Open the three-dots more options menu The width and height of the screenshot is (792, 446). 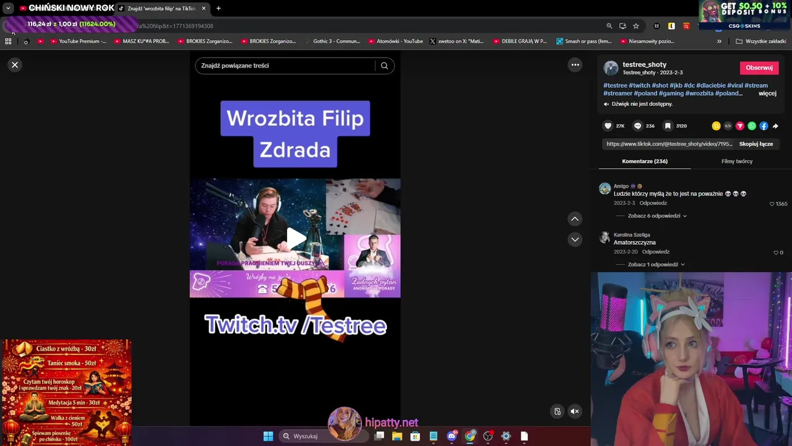[575, 65]
